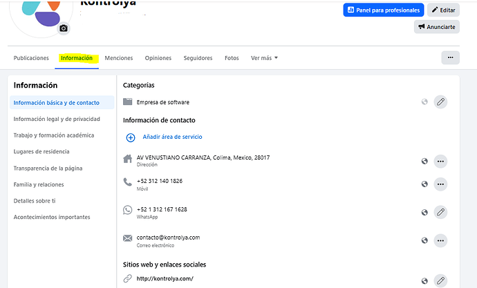Open the http://kontrolya.com/ link
This screenshot has width=477, height=288.
[x=165, y=278]
